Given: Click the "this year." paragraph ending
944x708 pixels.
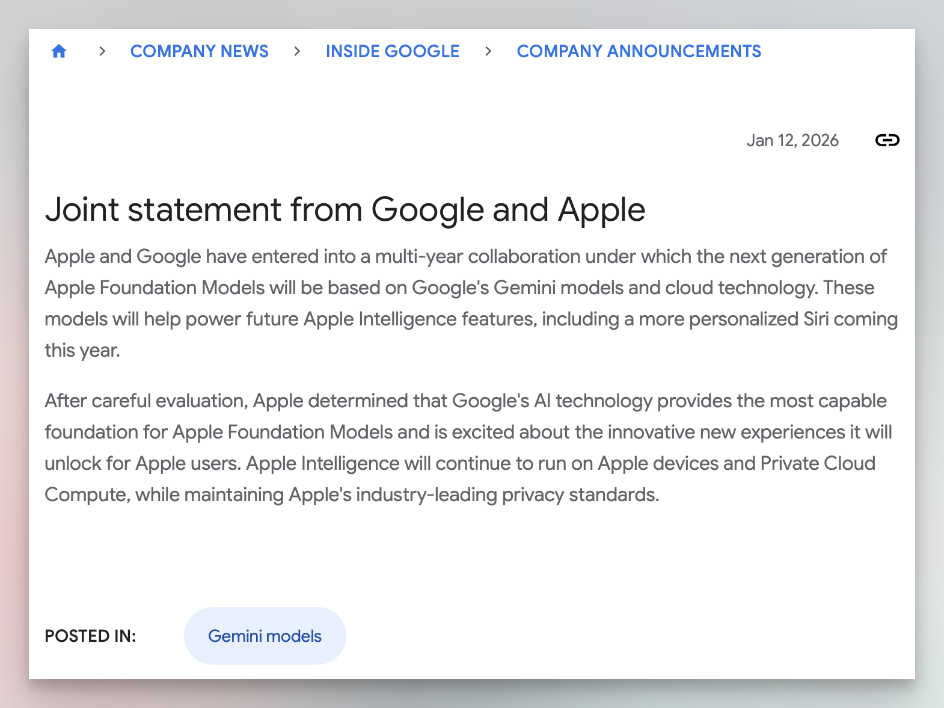Looking at the screenshot, I should pos(82,351).
